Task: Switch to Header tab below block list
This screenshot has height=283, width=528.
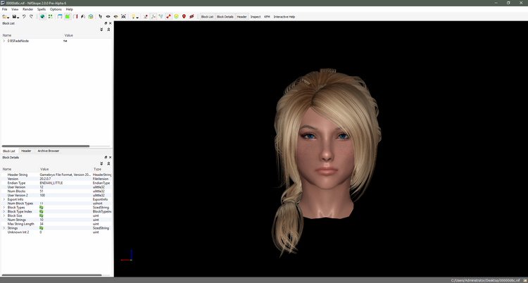Action: [26, 151]
